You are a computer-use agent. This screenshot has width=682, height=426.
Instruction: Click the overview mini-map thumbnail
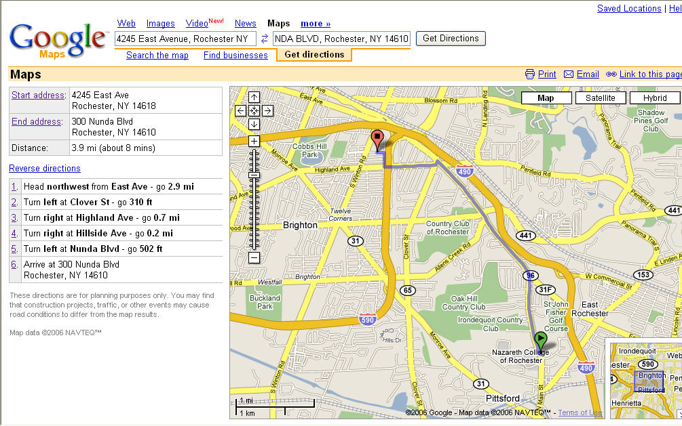tap(646, 381)
